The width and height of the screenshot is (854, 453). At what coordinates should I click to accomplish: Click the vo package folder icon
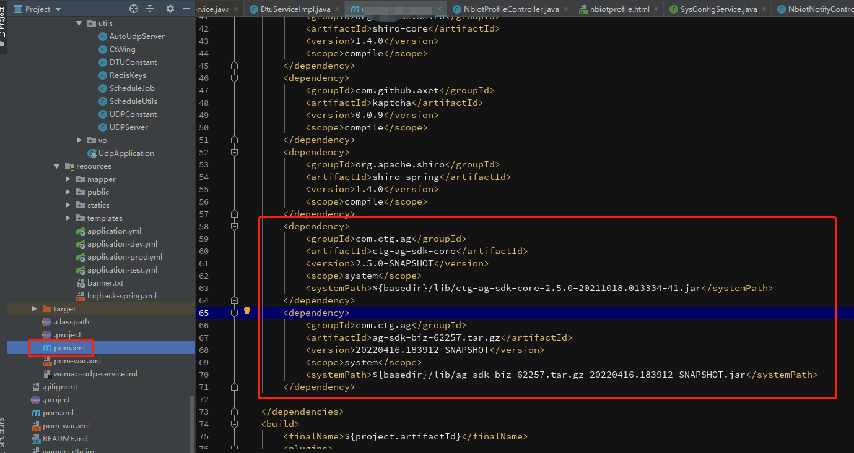(92, 140)
